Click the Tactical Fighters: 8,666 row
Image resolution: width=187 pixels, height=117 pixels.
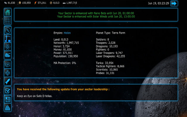pos(110,66)
